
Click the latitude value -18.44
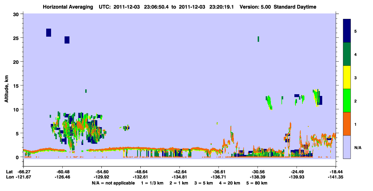coord(336,172)
